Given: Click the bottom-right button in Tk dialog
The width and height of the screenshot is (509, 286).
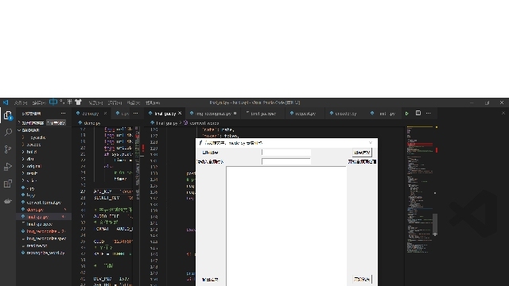Looking at the screenshot, I should coord(362,279).
